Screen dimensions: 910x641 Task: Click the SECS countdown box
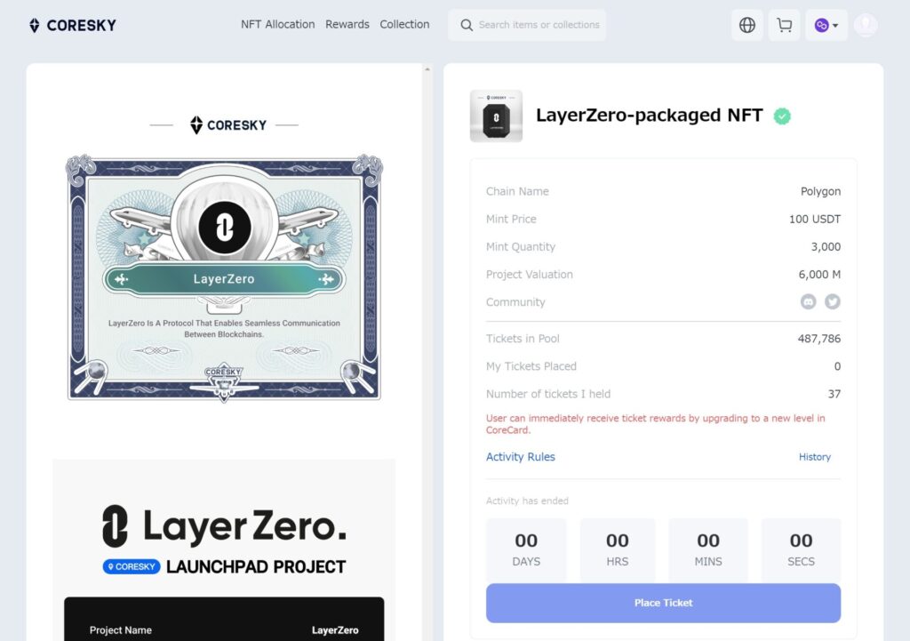point(801,549)
